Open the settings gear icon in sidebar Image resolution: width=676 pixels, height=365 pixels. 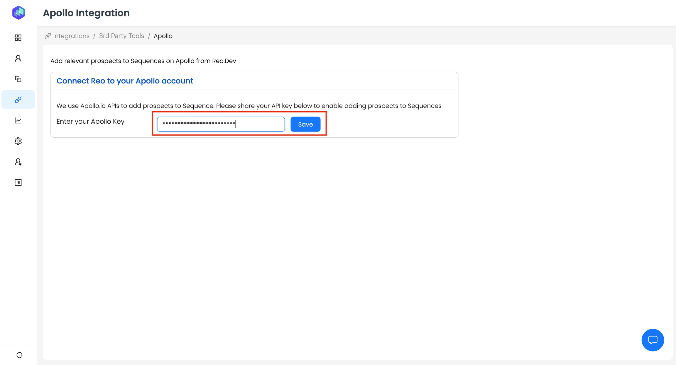(x=18, y=141)
